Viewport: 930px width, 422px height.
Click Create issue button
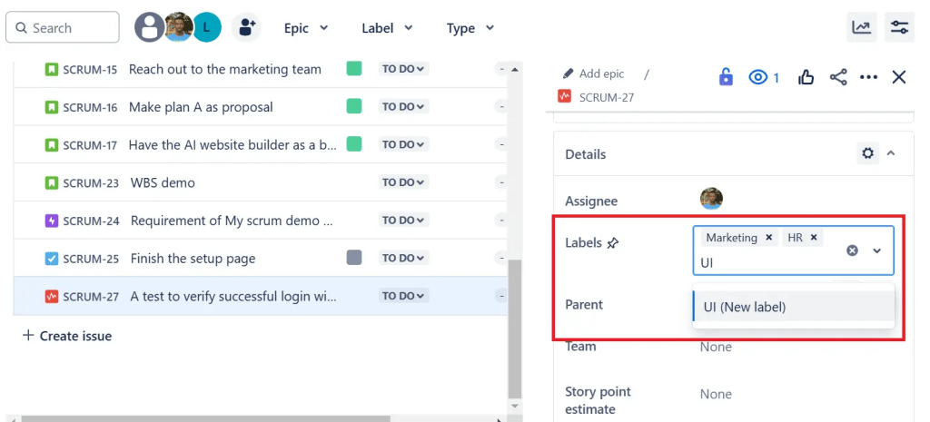tap(67, 336)
